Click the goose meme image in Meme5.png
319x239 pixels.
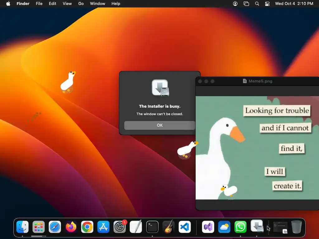(257, 148)
